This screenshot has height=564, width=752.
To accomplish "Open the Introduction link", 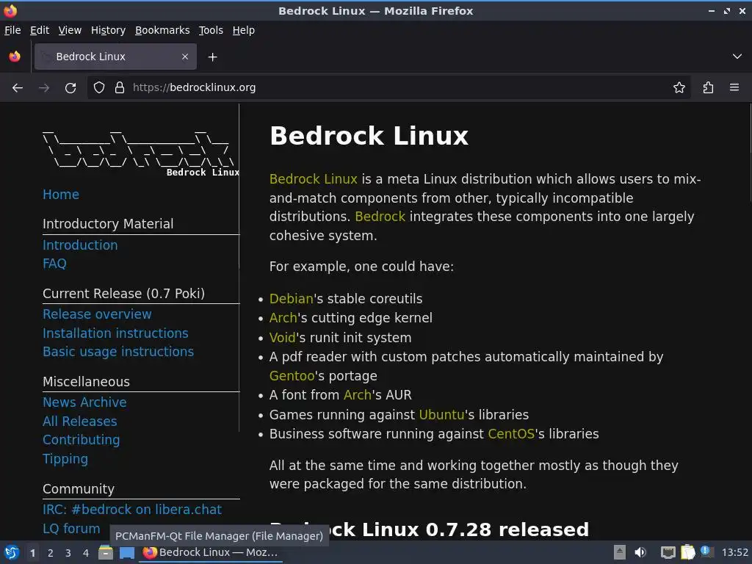I will tap(80, 245).
